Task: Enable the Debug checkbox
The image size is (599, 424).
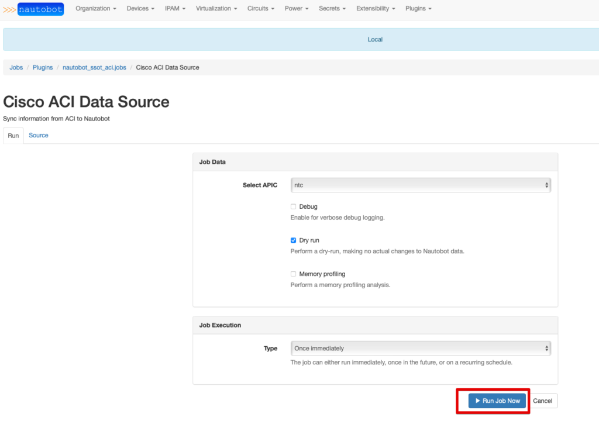Action: click(294, 206)
